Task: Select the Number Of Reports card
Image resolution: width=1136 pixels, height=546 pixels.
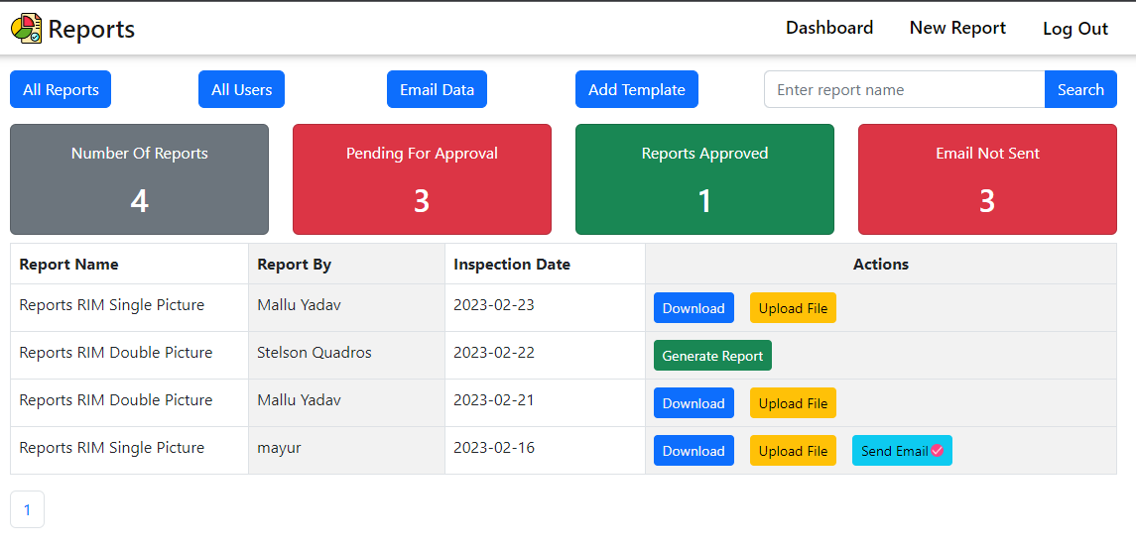Action: (x=139, y=179)
